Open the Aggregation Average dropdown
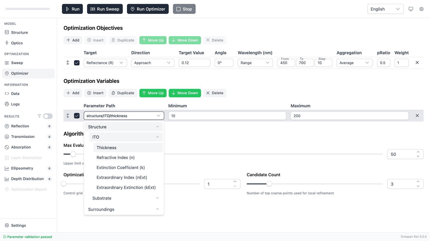The width and height of the screenshot is (430, 241). [354, 63]
